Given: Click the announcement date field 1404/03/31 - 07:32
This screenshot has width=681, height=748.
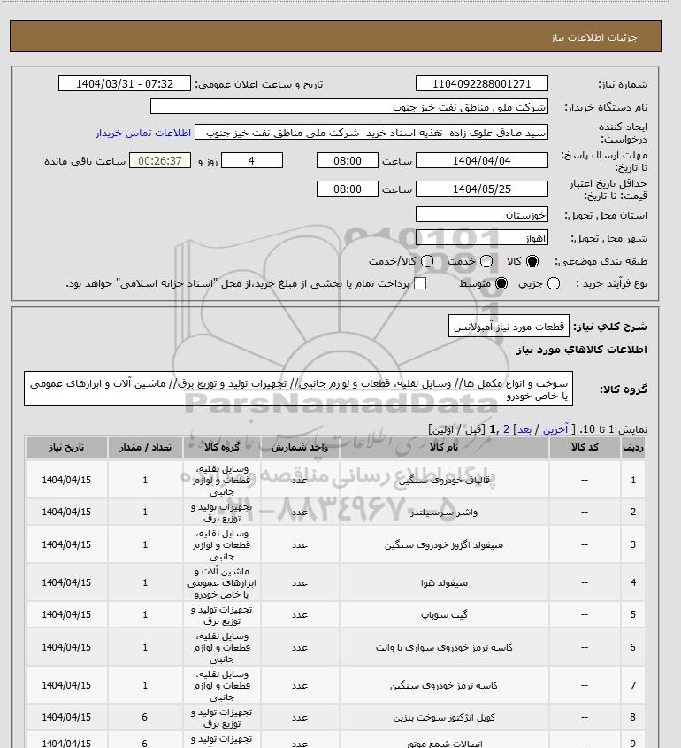Looking at the screenshot, I should pos(125,83).
